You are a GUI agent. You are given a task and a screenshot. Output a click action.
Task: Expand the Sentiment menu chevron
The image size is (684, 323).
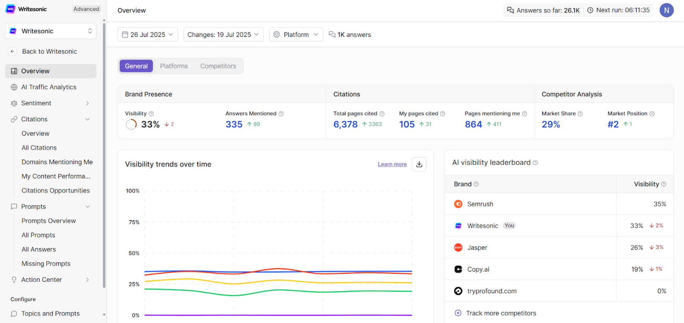[x=87, y=103]
